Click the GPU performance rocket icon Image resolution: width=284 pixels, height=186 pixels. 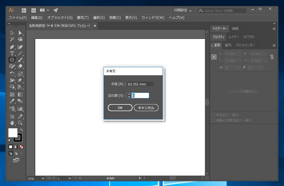coord(56,10)
